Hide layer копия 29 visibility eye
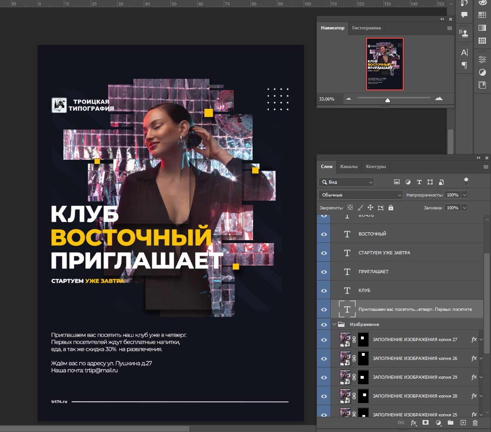 click(x=324, y=377)
